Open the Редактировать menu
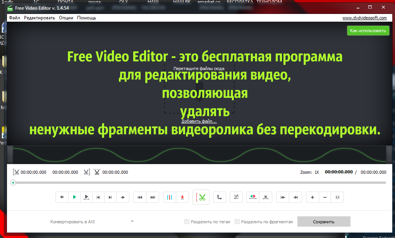Viewport: 395px width, 238px height. 39,18
